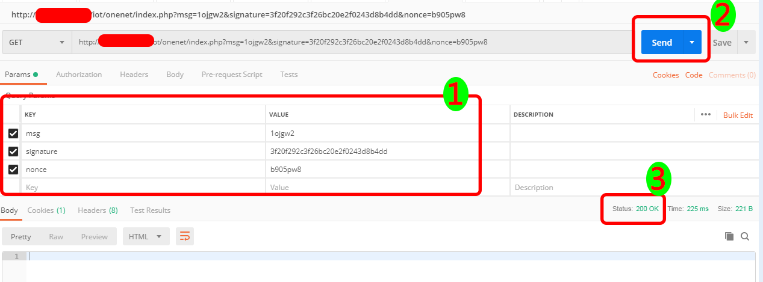The width and height of the screenshot is (763, 282).
Task: Click the empty Key placeholder field
Action: coord(143,188)
